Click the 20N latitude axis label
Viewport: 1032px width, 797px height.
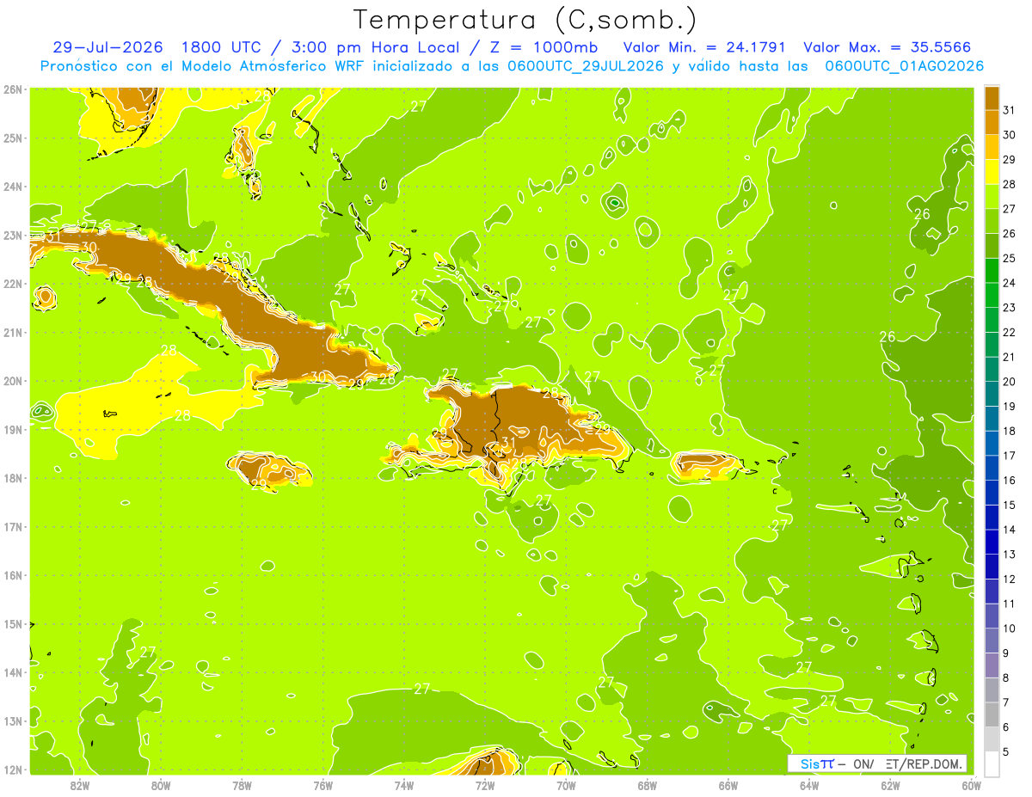coord(13,381)
